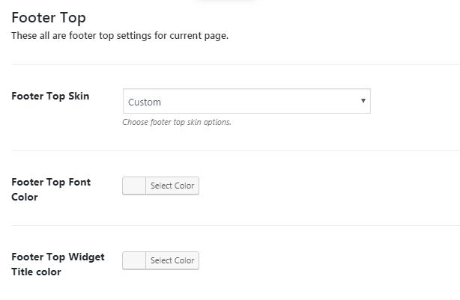Click the word 'Color' under Footer Top Font
Image resolution: width=460 pixels, height=300 pixels.
point(25,197)
